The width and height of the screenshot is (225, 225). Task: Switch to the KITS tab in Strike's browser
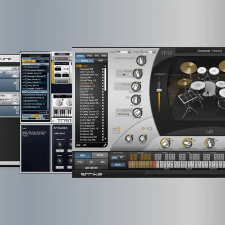97,56
